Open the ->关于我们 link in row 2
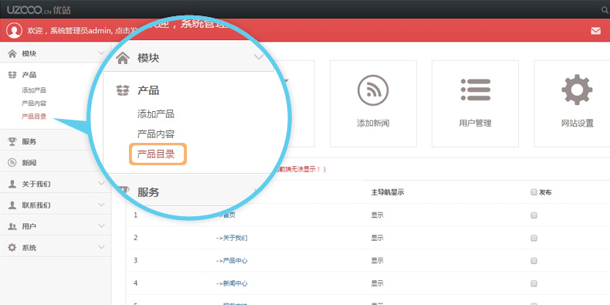Screen dimensions: 610x305 pyautogui.click(x=232, y=238)
